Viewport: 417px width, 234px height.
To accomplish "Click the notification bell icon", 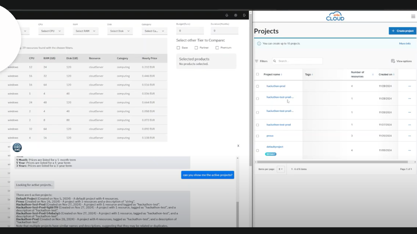I will point(227,15).
